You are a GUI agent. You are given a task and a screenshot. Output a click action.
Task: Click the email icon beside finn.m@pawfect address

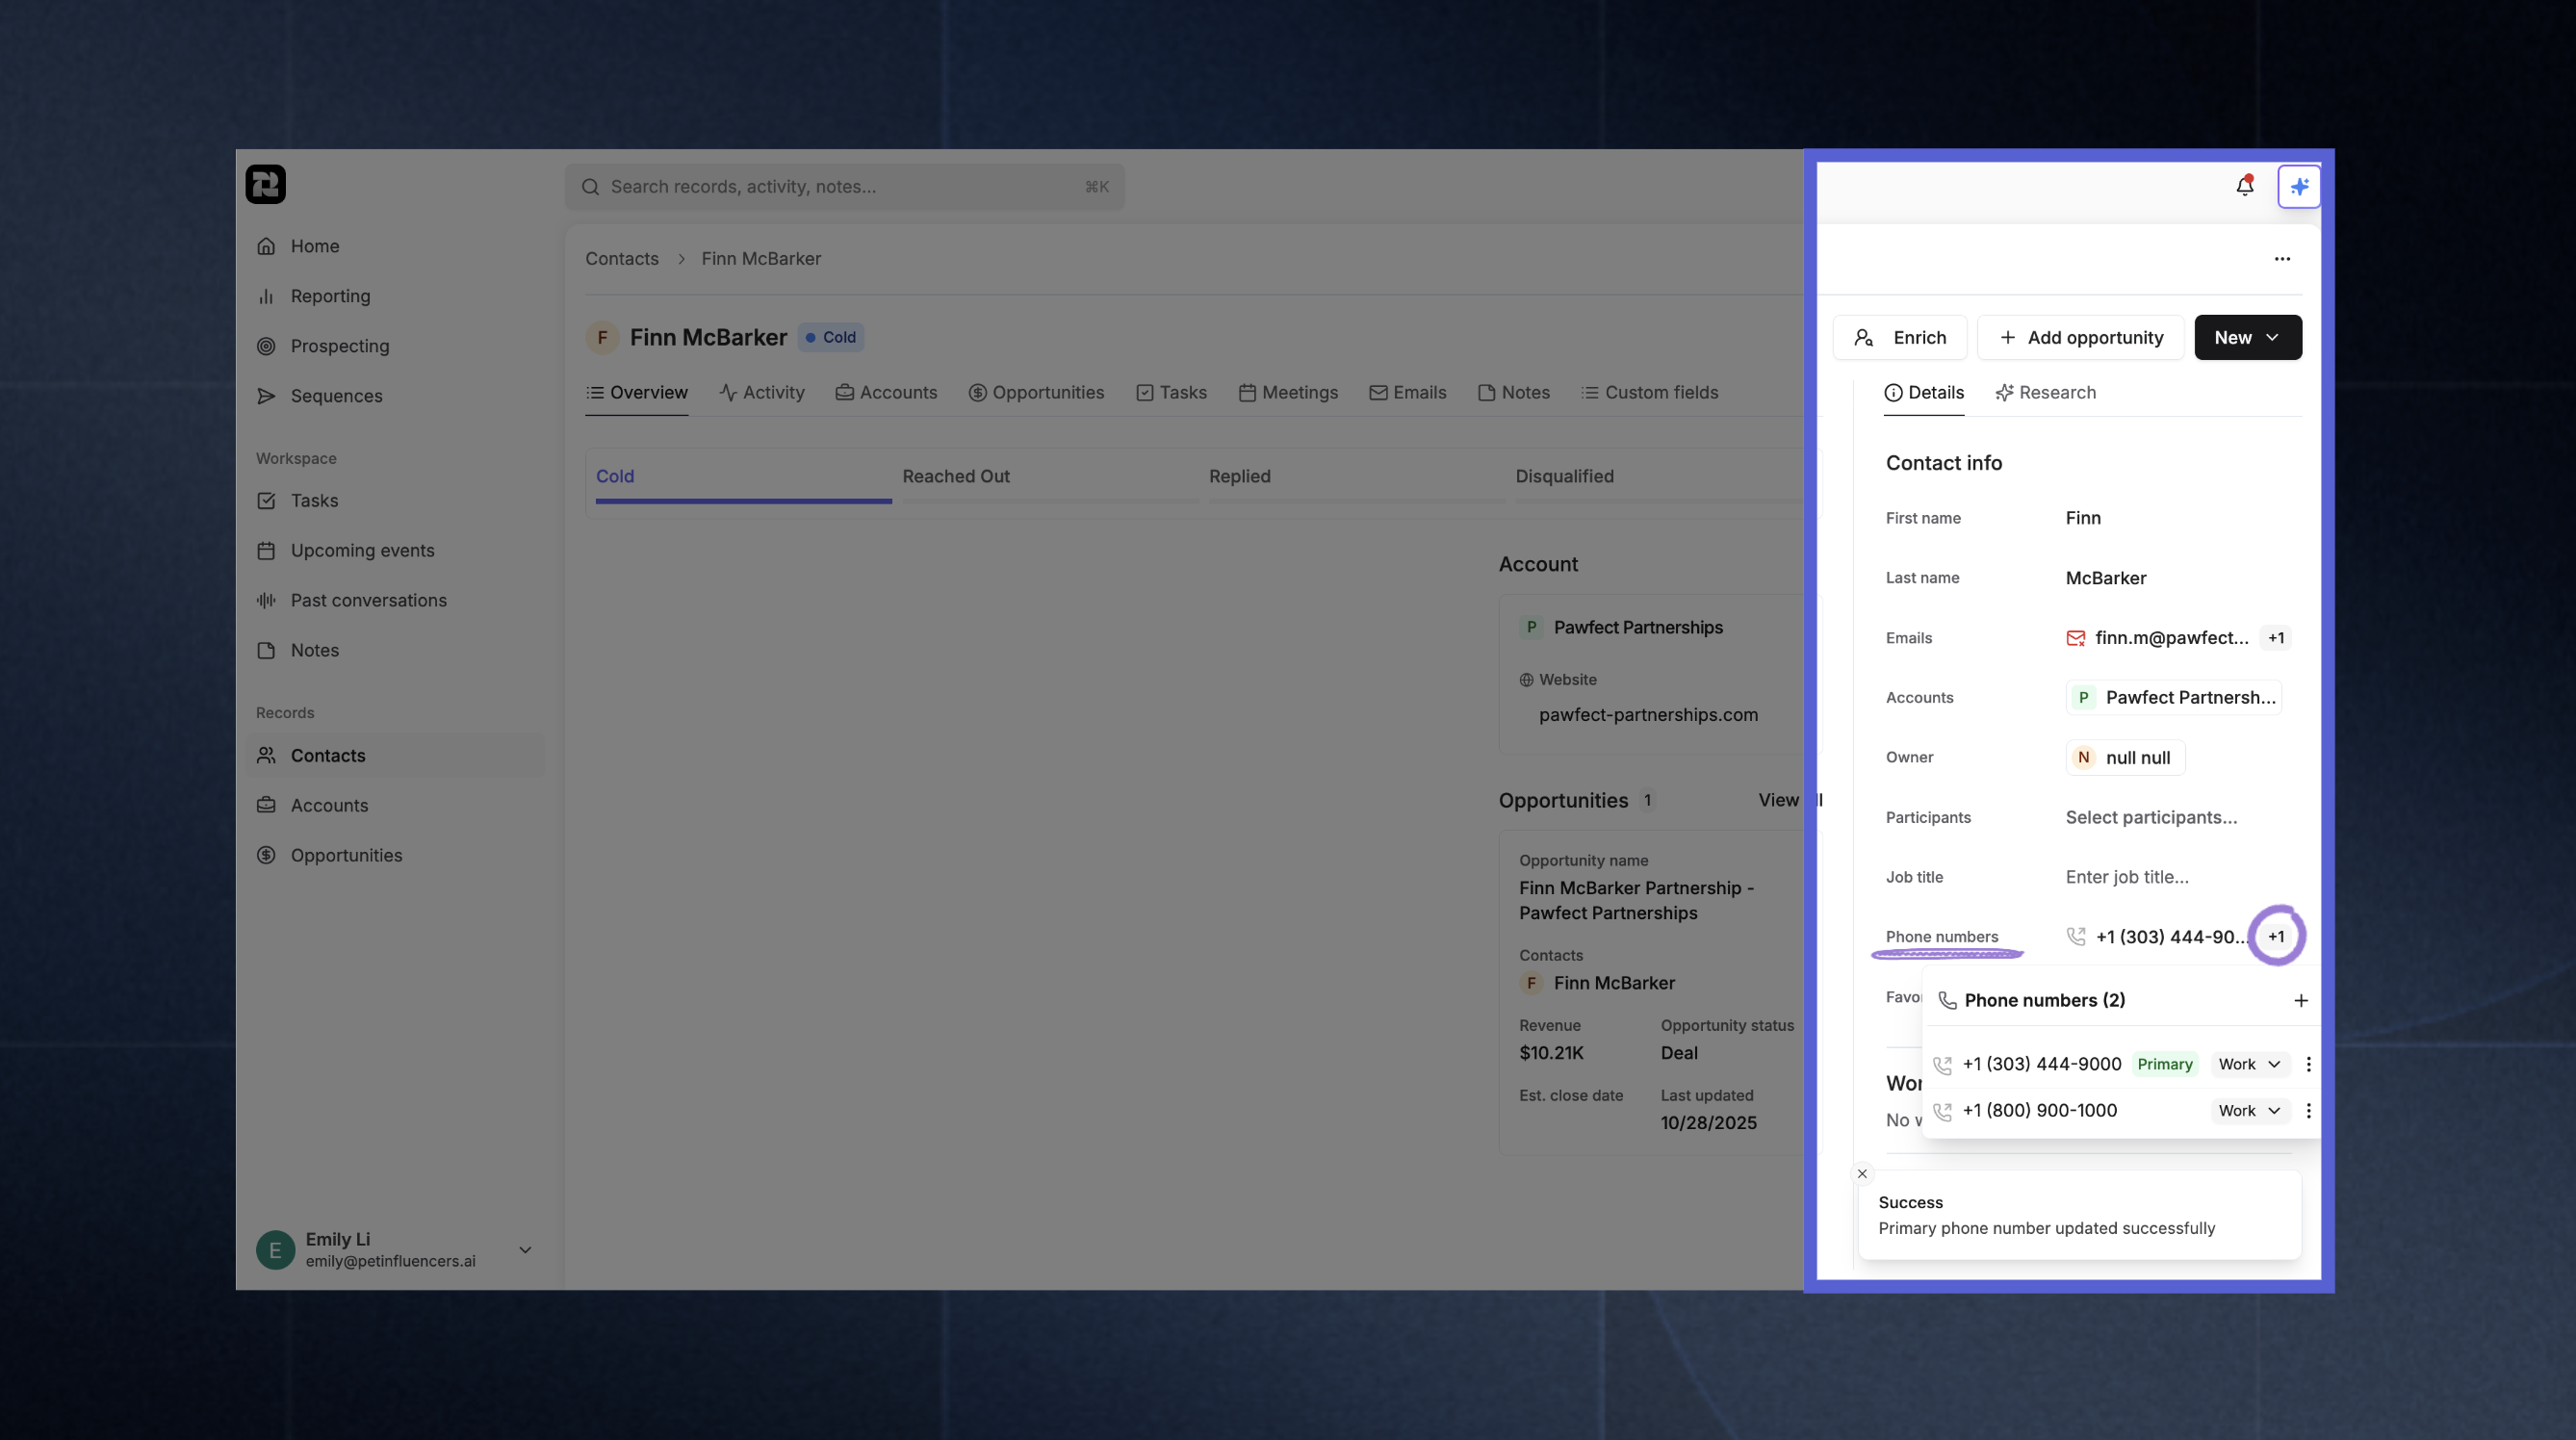click(x=2075, y=637)
